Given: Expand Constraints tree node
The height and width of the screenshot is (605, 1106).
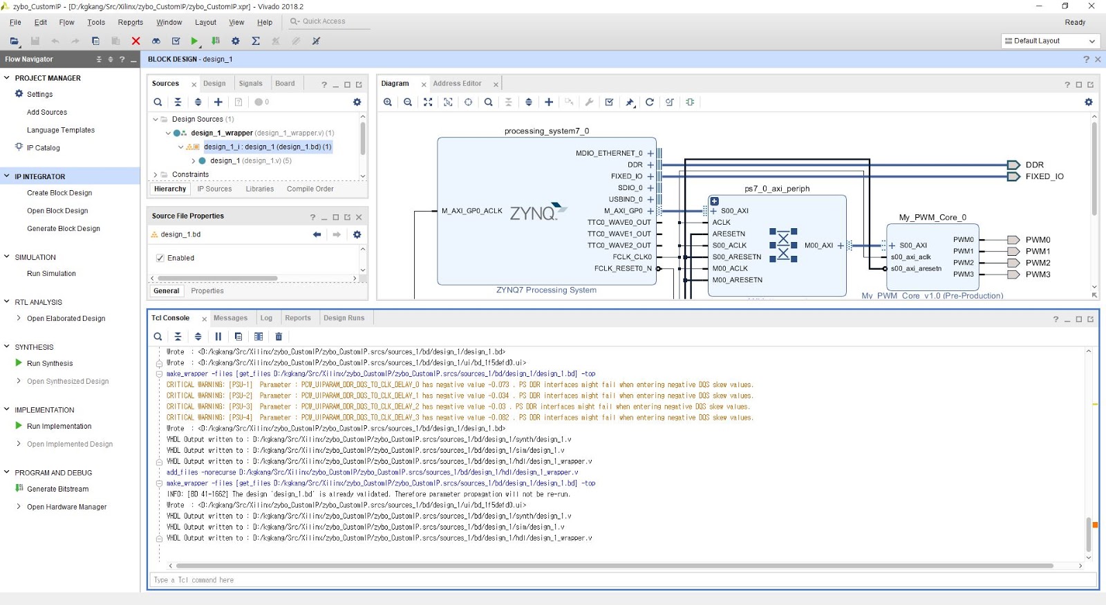Looking at the screenshot, I should (x=156, y=174).
